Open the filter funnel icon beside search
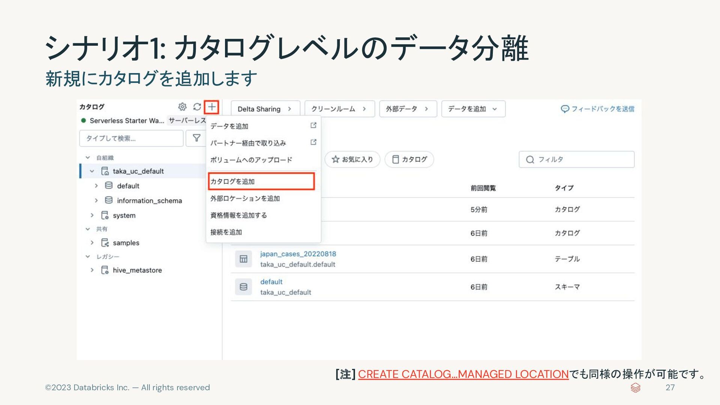Image resolution: width=720 pixels, height=405 pixels. coord(196,138)
